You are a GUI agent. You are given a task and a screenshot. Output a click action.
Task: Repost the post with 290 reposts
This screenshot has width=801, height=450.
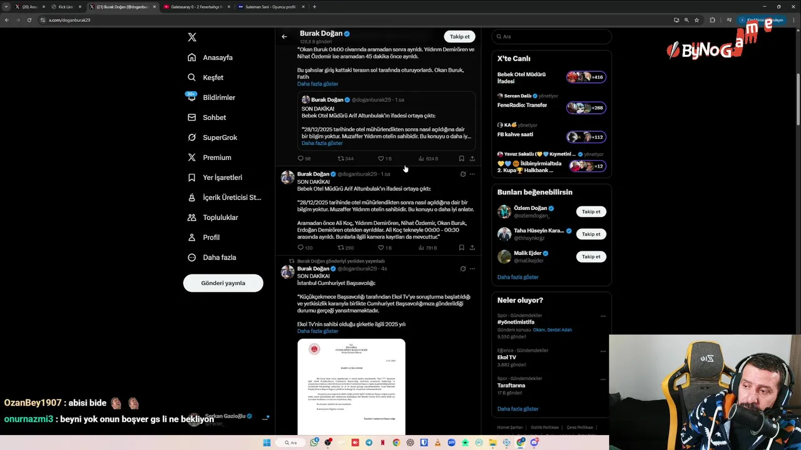click(345, 247)
